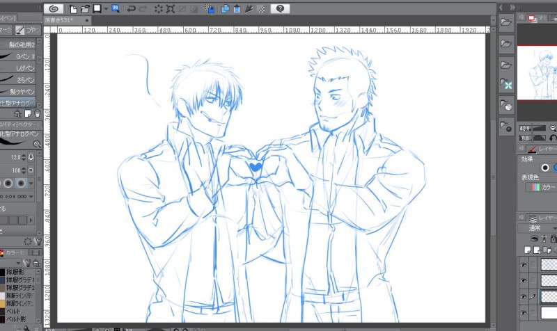Image resolution: width=557 pixels, height=331 pixels.
Task: Open an existing file with folder icon
Action: (85, 9)
